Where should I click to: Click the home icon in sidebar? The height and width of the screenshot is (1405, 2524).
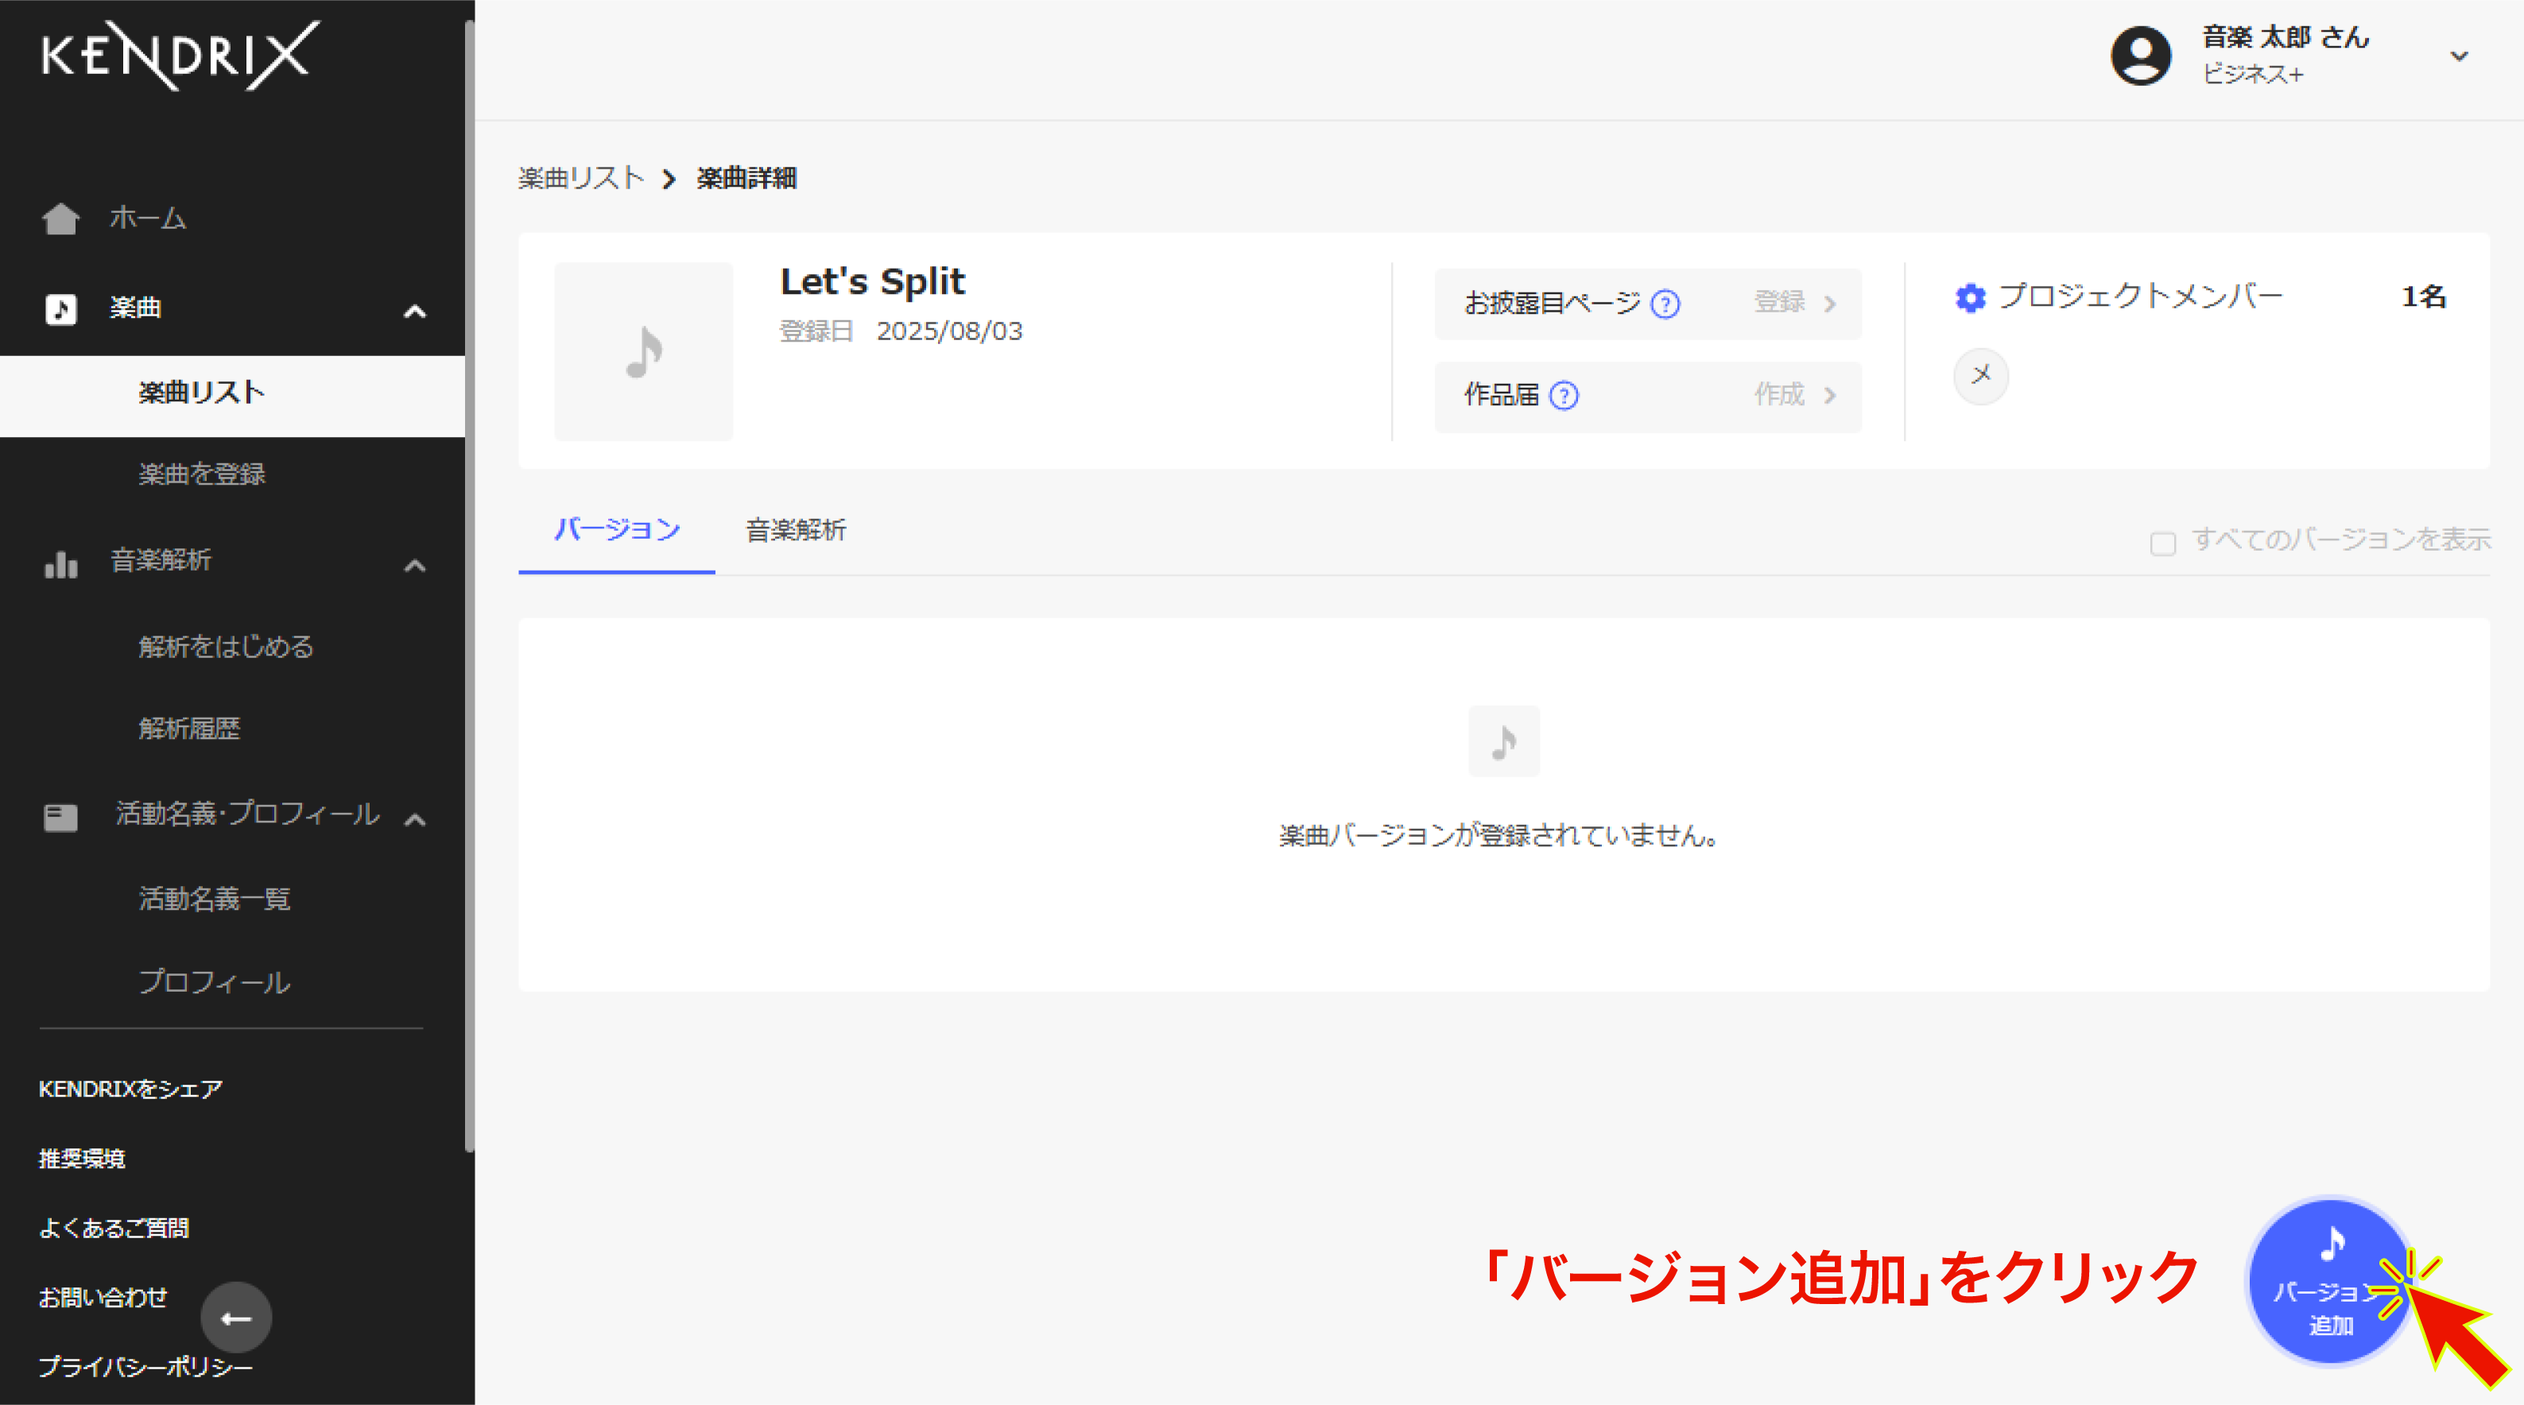(x=60, y=219)
